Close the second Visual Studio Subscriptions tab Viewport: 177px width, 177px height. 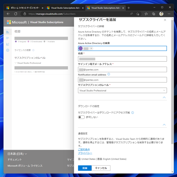coord(83,8)
